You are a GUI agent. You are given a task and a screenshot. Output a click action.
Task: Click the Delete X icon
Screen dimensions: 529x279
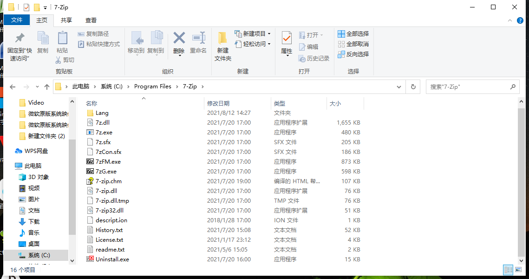[x=179, y=38]
